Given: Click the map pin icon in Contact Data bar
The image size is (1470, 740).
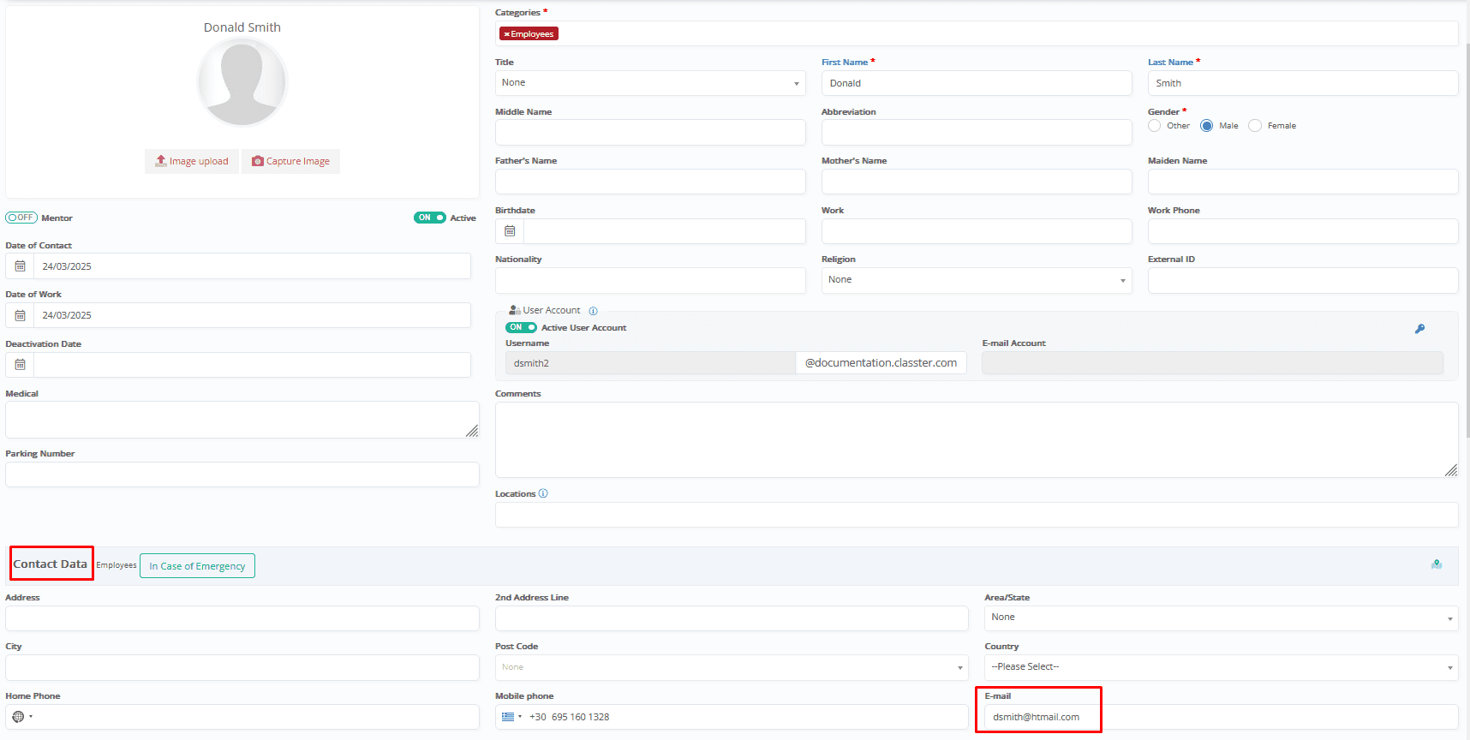Looking at the screenshot, I should (x=1437, y=564).
